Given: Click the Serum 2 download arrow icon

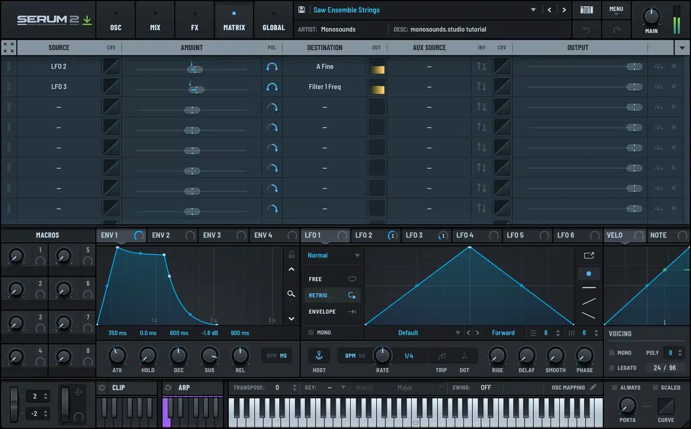Looking at the screenshot, I should [x=87, y=20].
